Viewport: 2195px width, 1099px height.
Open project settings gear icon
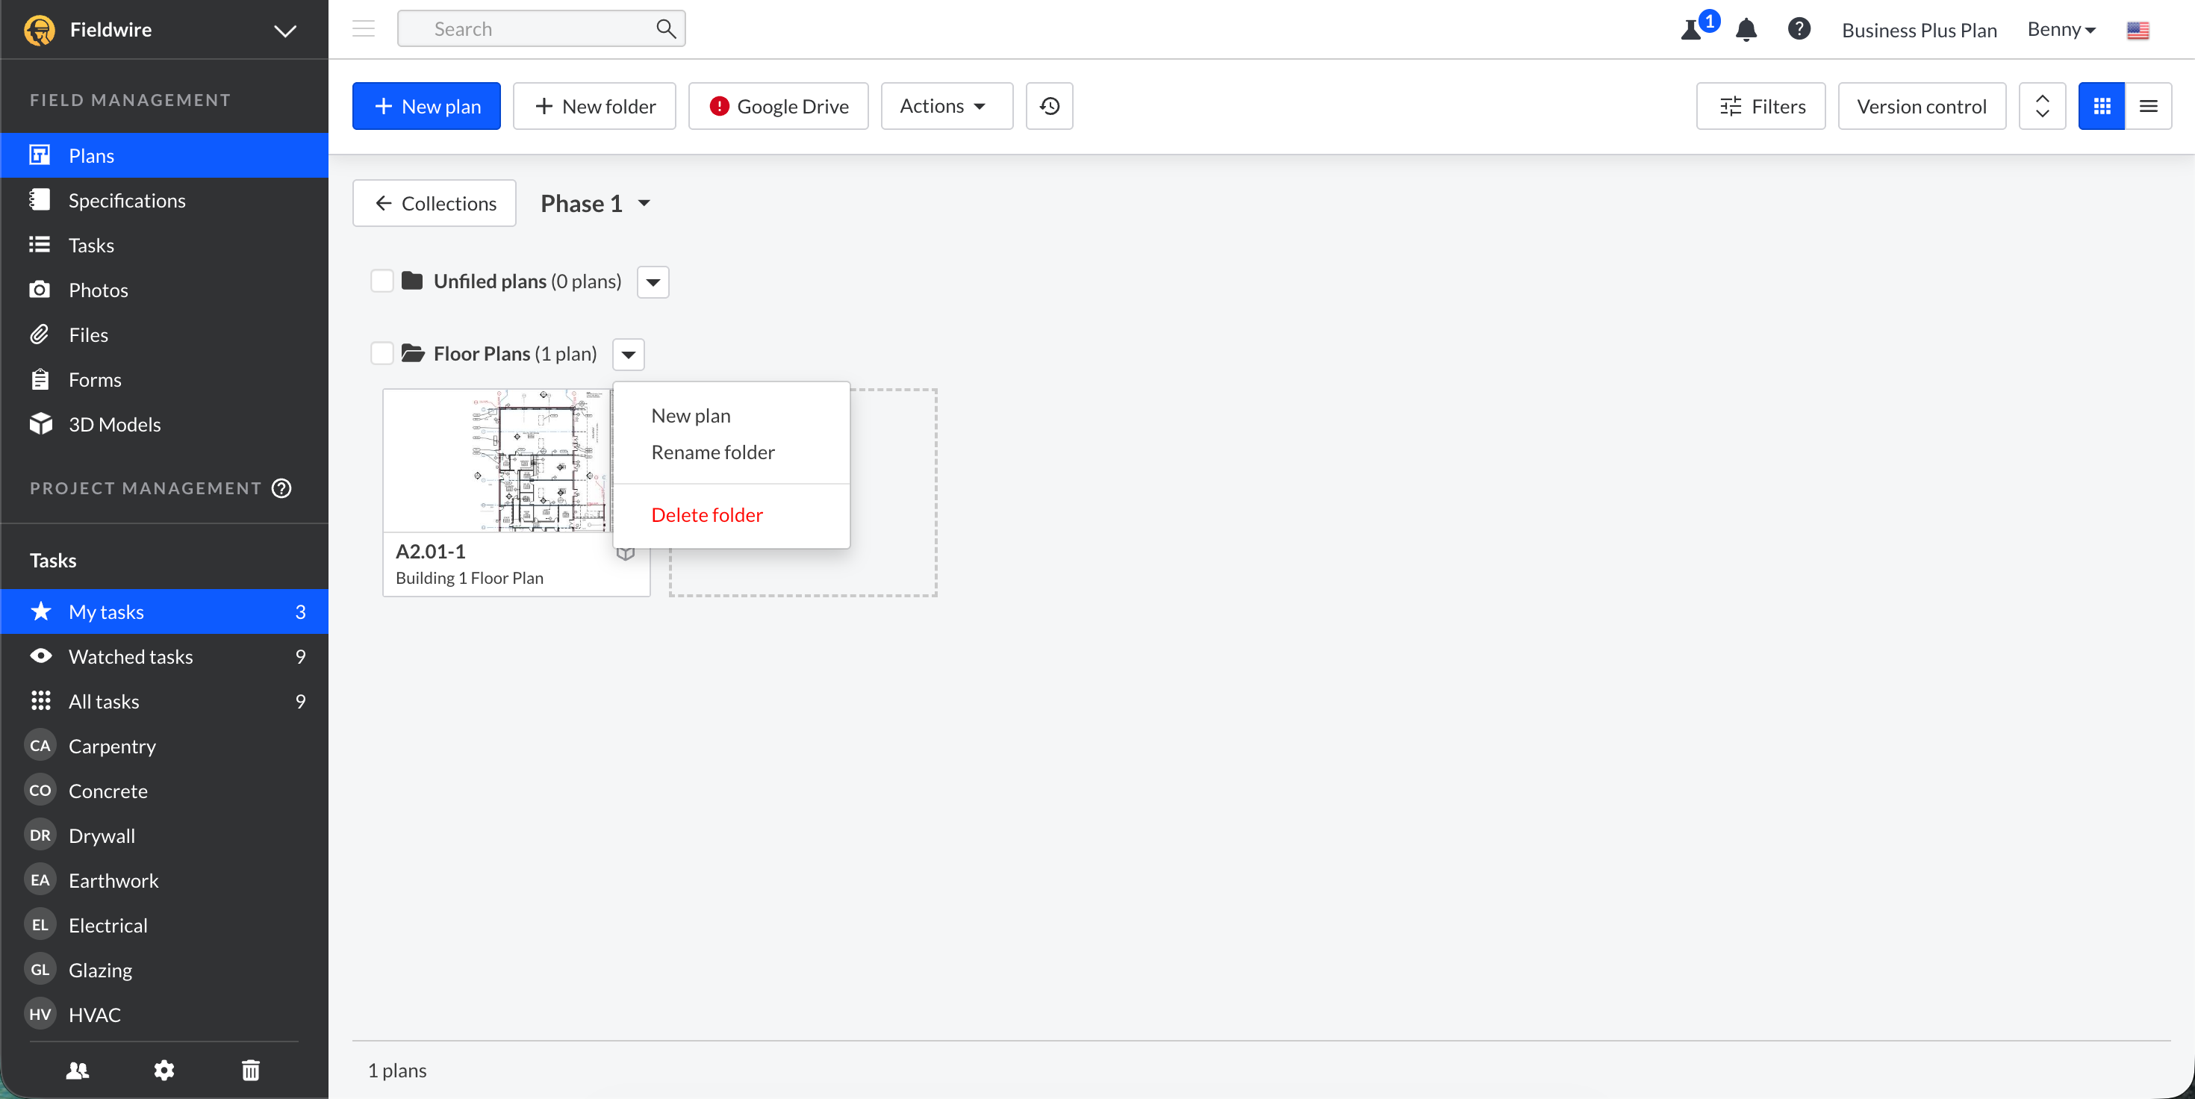coord(164,1070)
